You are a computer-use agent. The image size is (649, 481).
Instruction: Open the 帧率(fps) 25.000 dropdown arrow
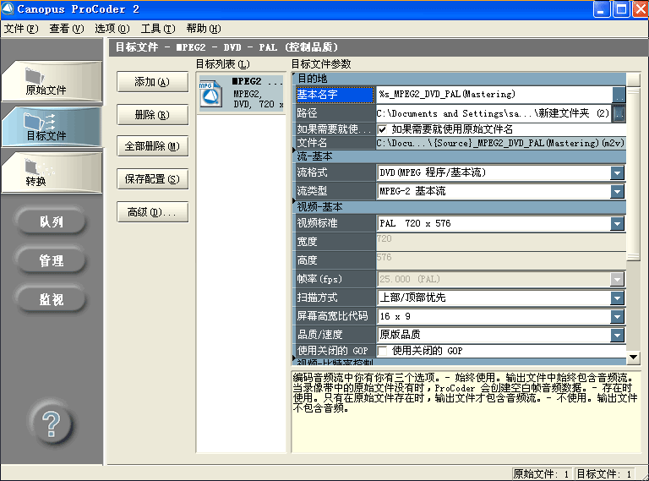[x=617, y=279]
